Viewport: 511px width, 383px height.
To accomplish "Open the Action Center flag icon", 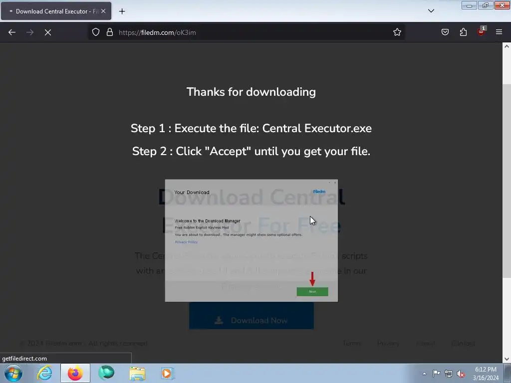I will coord(436,374).
